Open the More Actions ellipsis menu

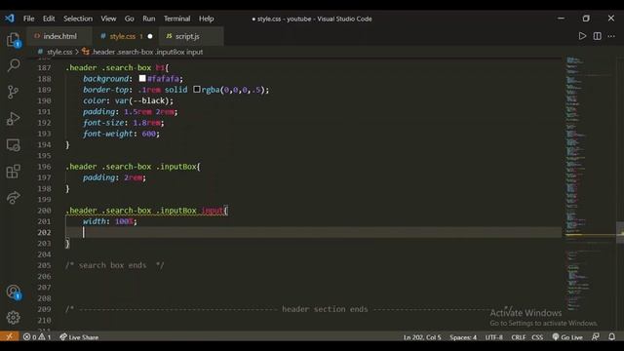click(611, 36)
